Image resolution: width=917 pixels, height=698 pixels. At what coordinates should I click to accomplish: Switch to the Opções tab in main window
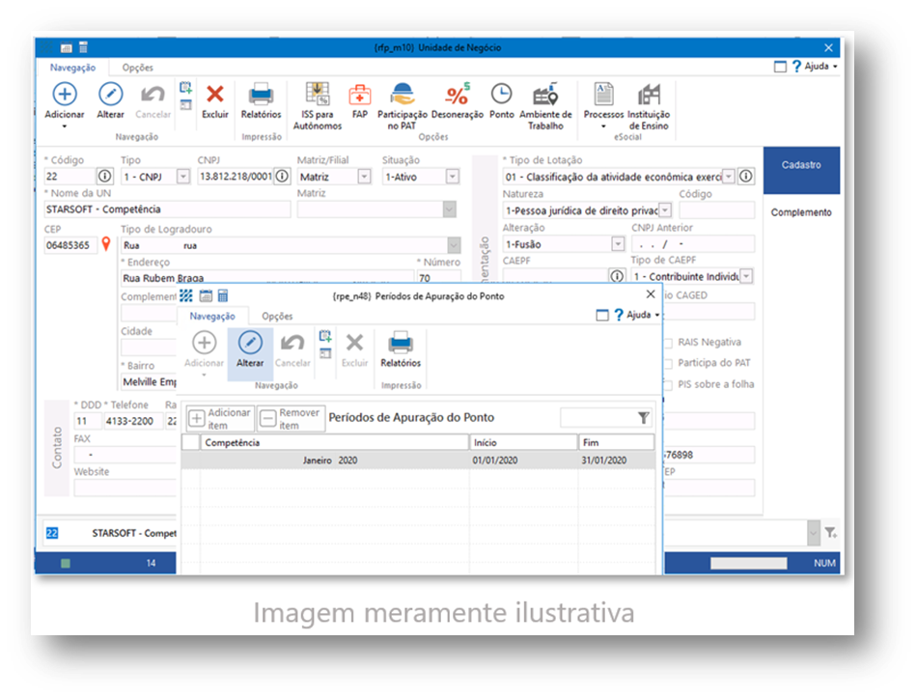pyautogui.click(x=138, y=68)
